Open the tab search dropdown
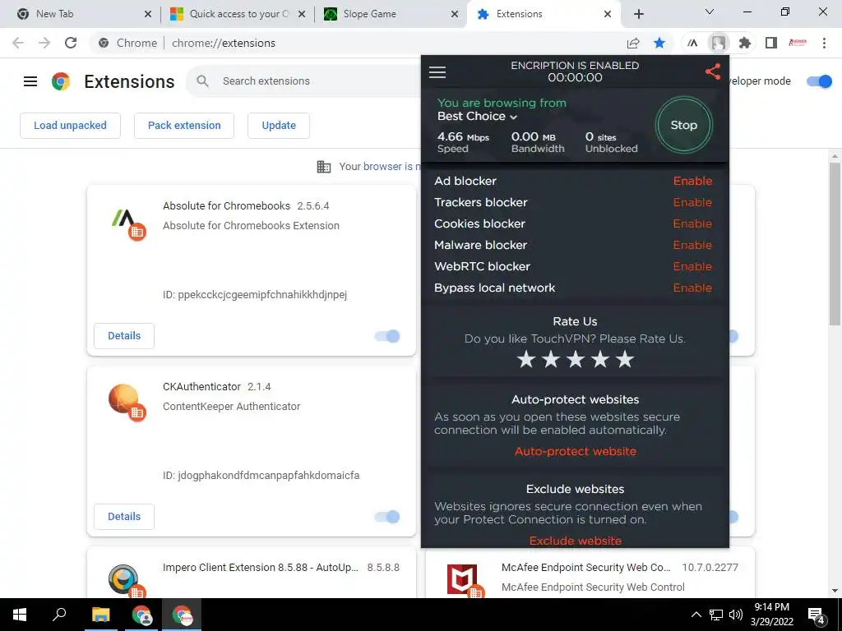The image size is (842, 631). [710, 12]
